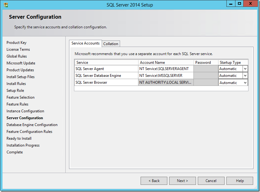
Task: Select Install Setup Files step in sidebar
Action: (21, 77)
